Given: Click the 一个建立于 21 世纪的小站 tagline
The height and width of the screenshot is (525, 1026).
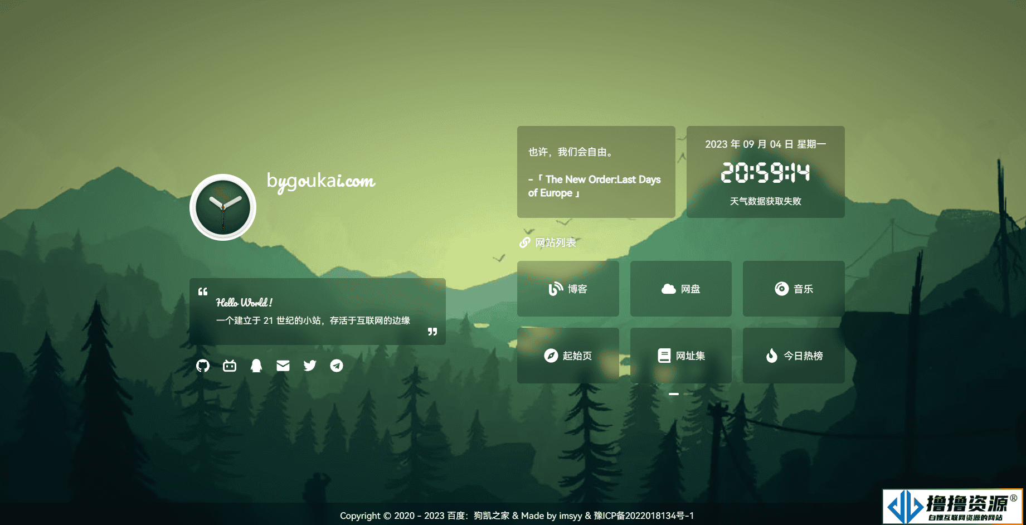Looking at the screenshot, I should pyautogui.click(x=313, y=320).
